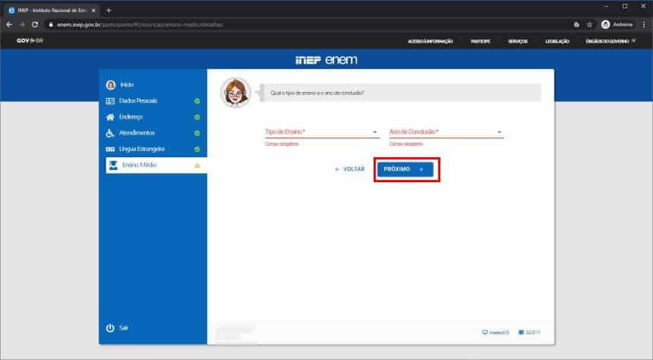Viewport: 653px width, 360px height.
Task: Click the address bar URL field
Action: pos(308,24)
